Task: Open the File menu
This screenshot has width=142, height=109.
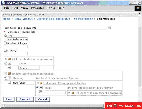Action: (7, 8)
